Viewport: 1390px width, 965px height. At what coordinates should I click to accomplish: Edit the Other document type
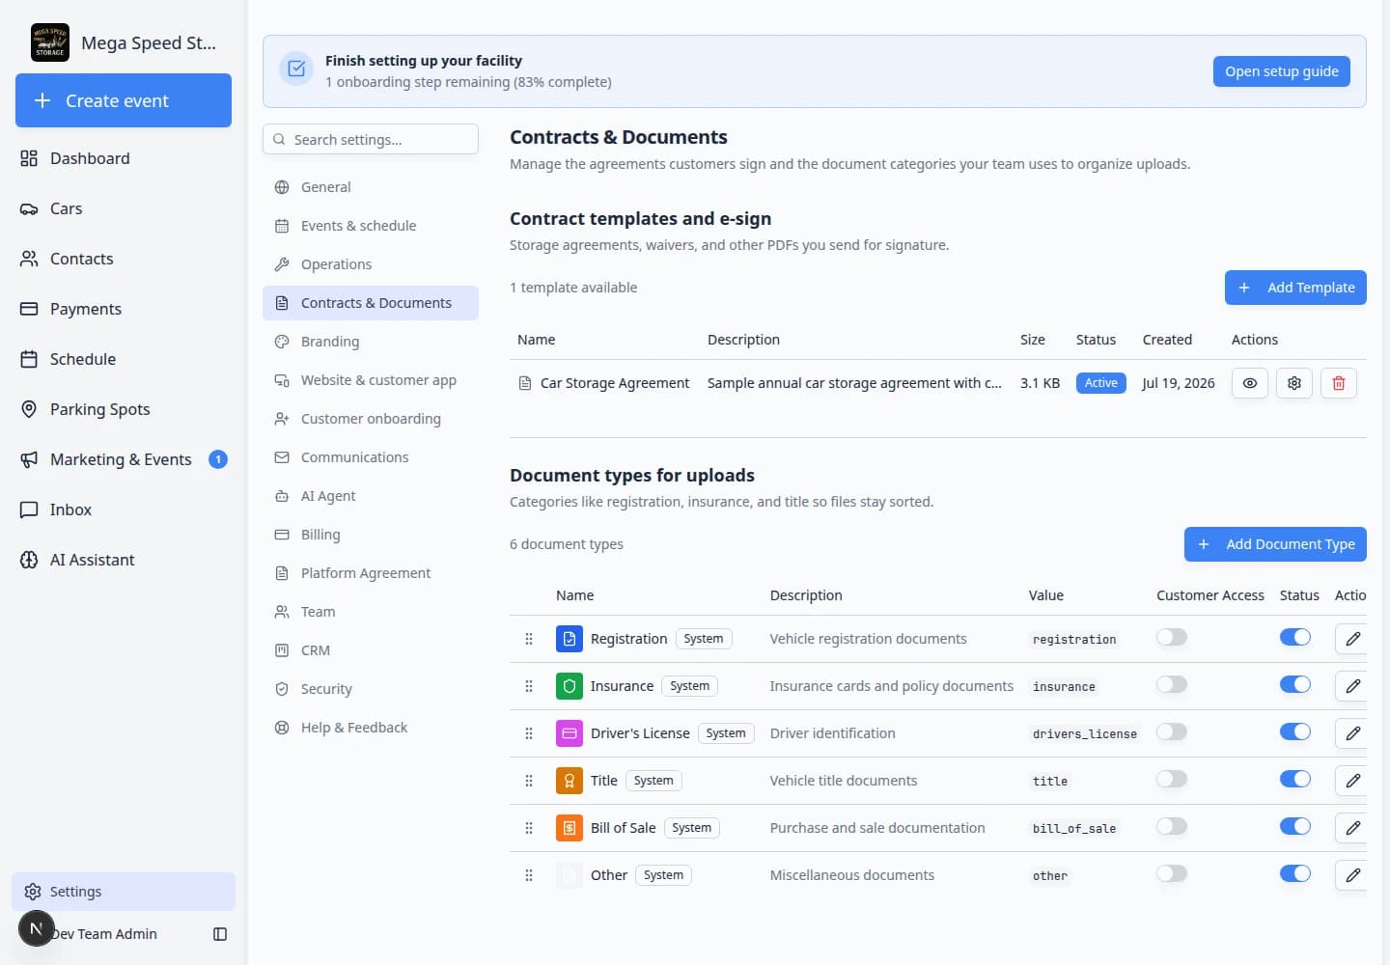click(x=1352, y=875)
